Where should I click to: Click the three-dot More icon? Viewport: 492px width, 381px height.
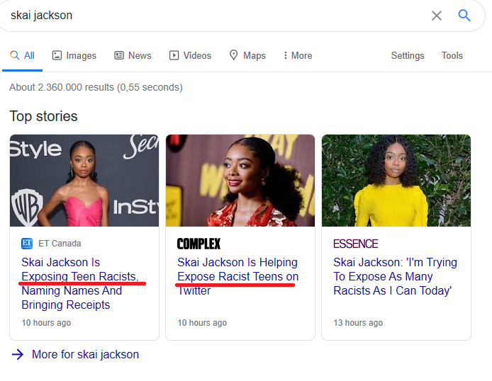pyautogui.click(x=285, y=55)
